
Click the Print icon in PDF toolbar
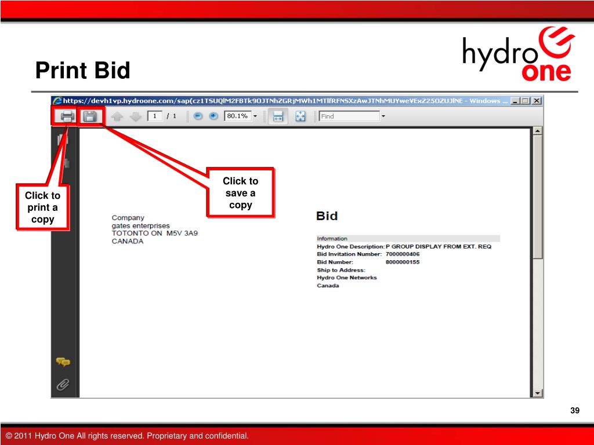click(x=67, y=116)
